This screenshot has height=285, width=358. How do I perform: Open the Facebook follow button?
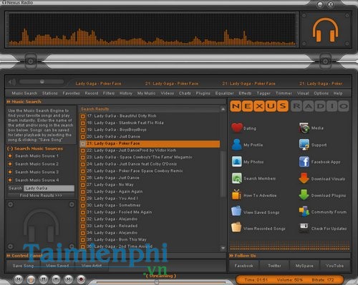click(x=243, y=266)
